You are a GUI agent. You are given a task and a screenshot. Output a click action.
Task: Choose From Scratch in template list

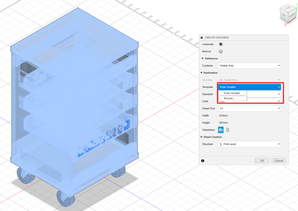tap(232, 93)
